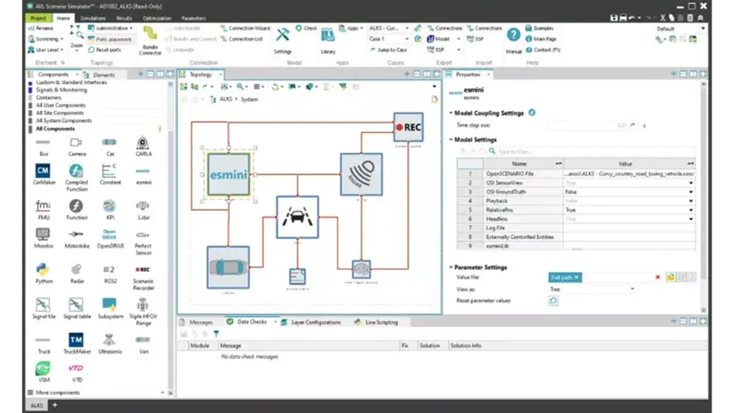The height and width of the screenshot is (413, 734).
Task: Pick the Python component in library
Action: pos(43,269)
